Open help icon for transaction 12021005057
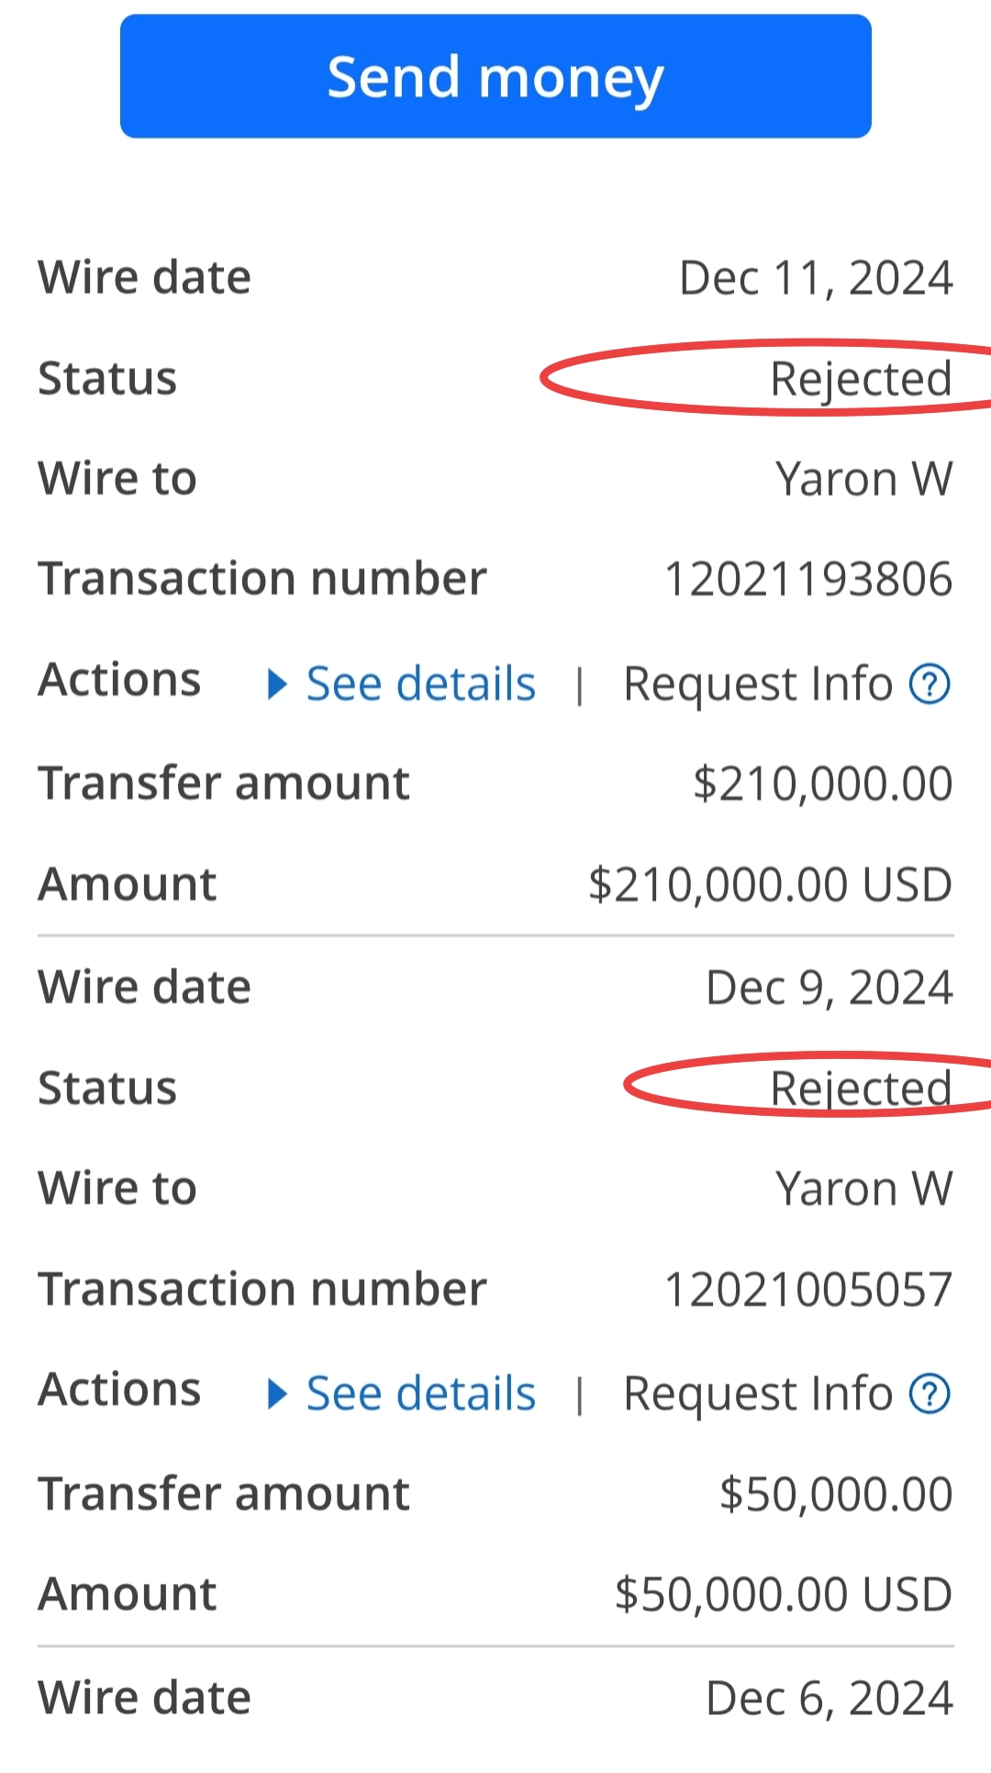Image resolution: width=991 pixels, height=1773 pixels. (930, 1394)
